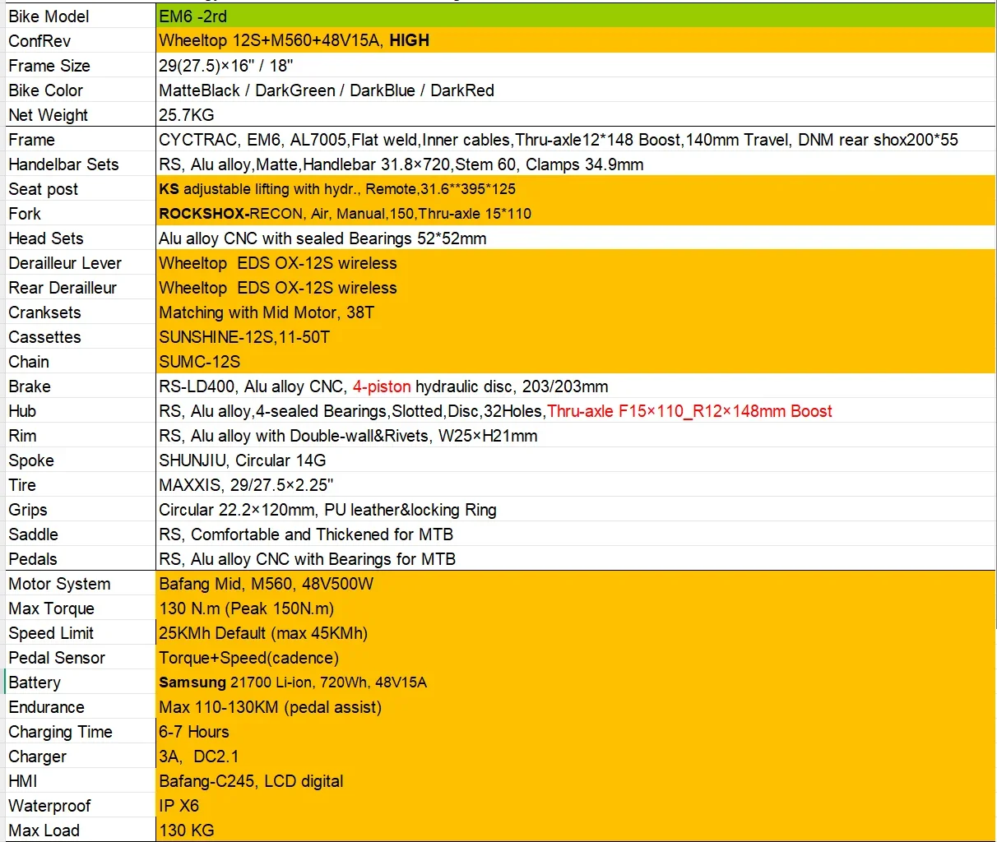Click the green 'EM6 -2rd' cell
The height and width of the screenshot is (842, 997).
tap(576, 16)
